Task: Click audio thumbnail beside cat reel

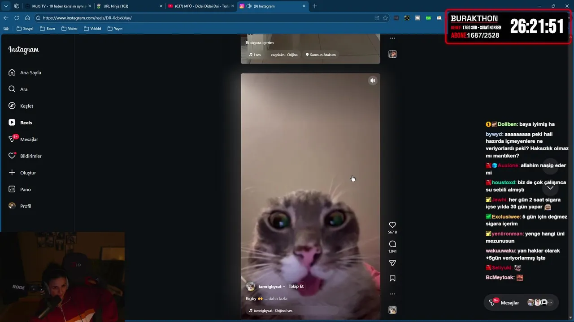Action: [392, 310]
